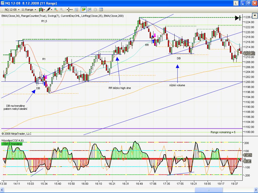Click the zoom in magnifier

(x=56, y=10)
